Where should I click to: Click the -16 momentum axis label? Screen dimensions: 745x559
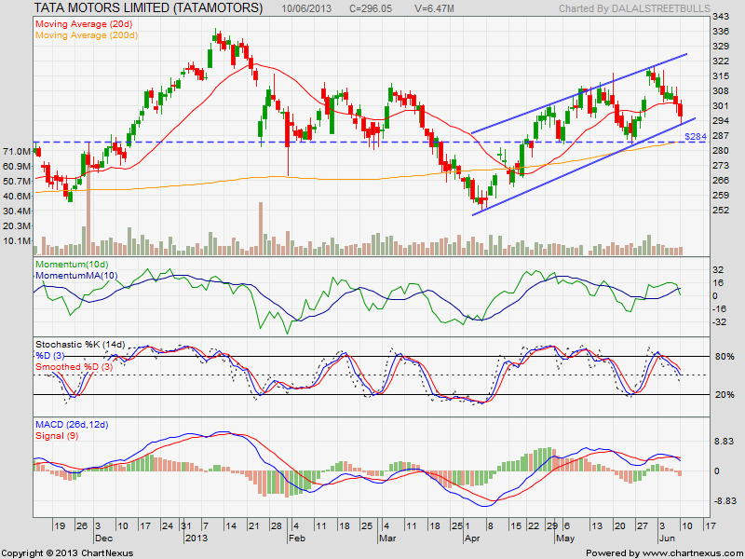pos(717,309)
